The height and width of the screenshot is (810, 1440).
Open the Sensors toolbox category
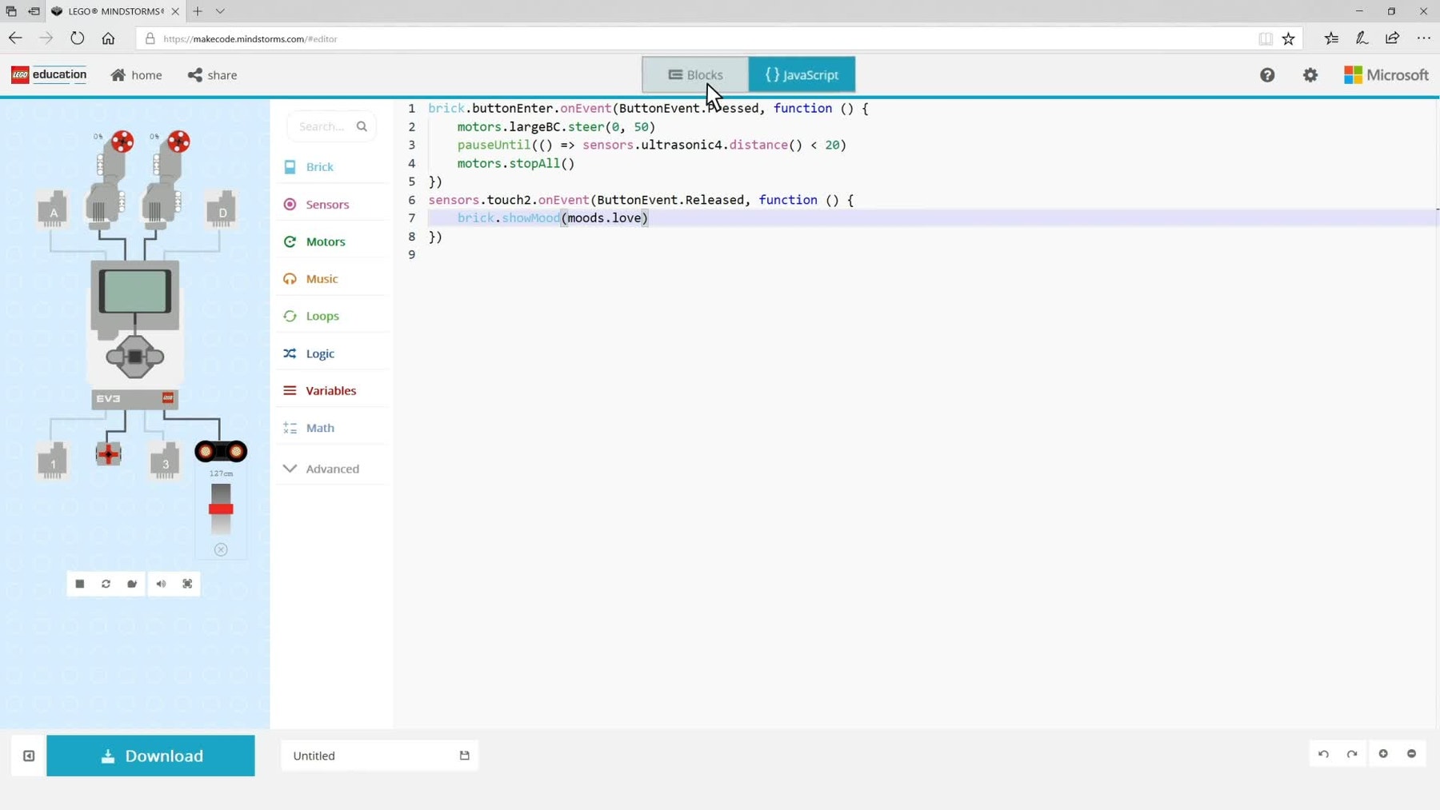pos(327,205)
